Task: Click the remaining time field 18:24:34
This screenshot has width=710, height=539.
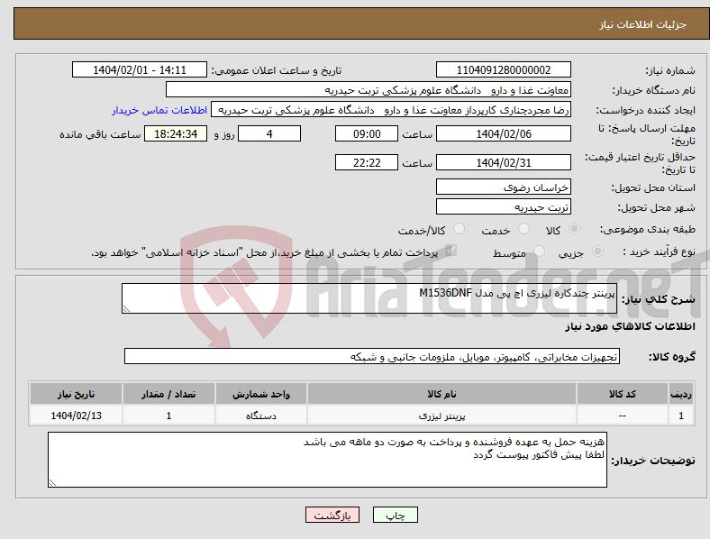Action: click(176, 133)
